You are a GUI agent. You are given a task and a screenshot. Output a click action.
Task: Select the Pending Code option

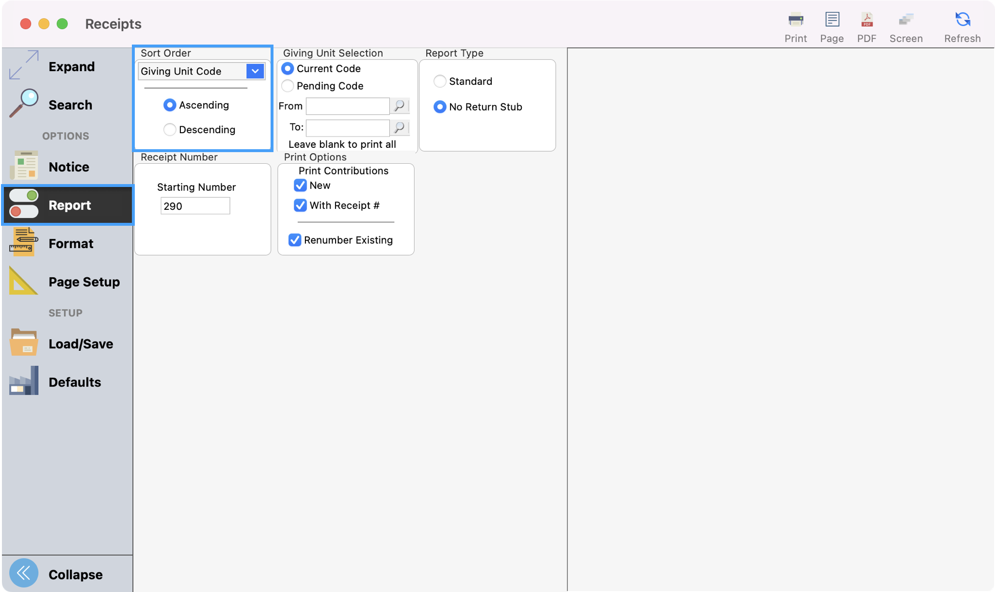point(288,86)
